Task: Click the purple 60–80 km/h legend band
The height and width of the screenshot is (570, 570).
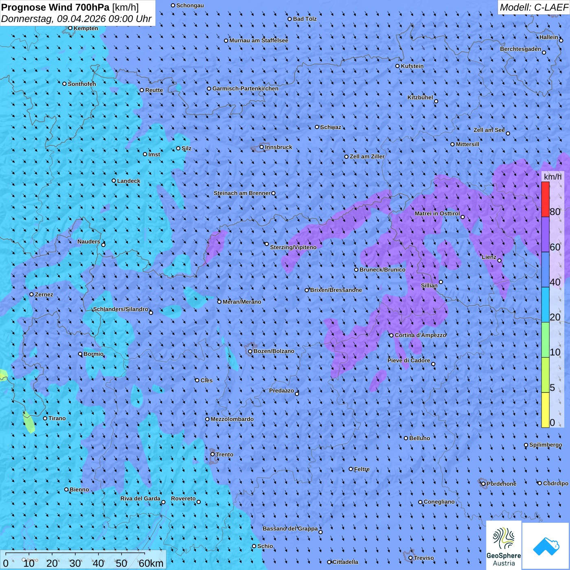Action: click(545, 235)
